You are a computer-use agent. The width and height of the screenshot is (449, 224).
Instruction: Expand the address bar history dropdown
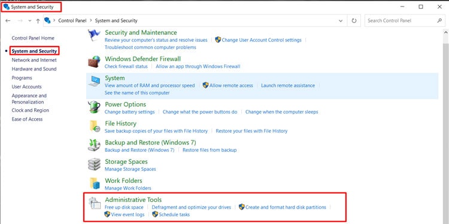(x=341, y=20)
